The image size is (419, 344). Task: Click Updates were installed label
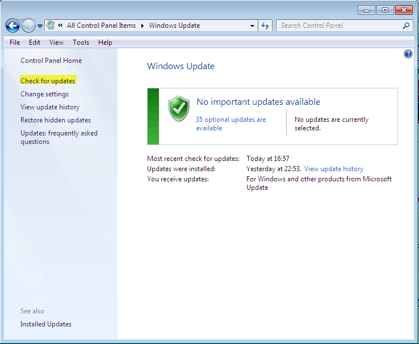[x=181, y=169]
